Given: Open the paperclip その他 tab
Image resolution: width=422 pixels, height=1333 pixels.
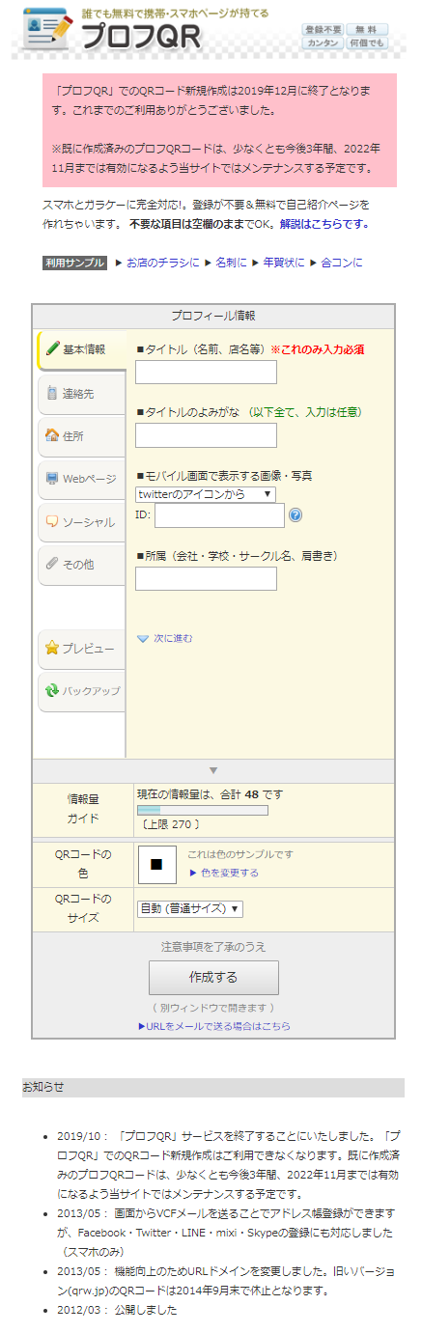Looking at the screenshot, I should (82, 564).
